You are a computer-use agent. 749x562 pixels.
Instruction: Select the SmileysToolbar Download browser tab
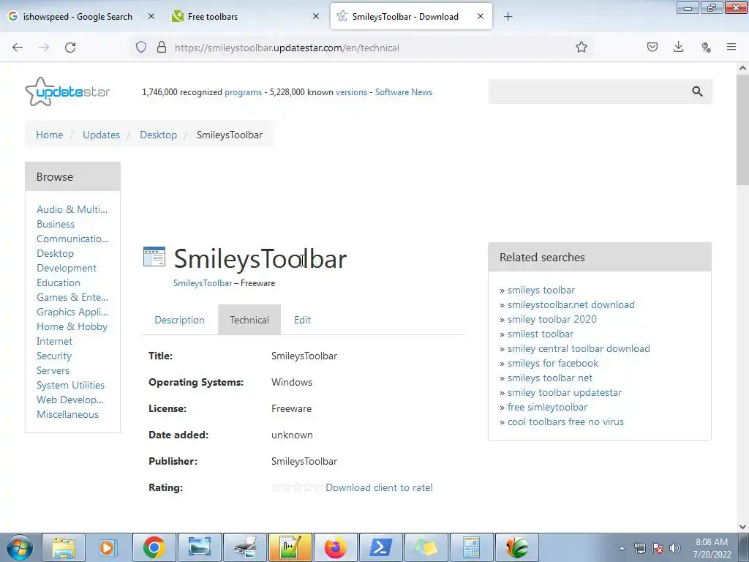(411, 16)
